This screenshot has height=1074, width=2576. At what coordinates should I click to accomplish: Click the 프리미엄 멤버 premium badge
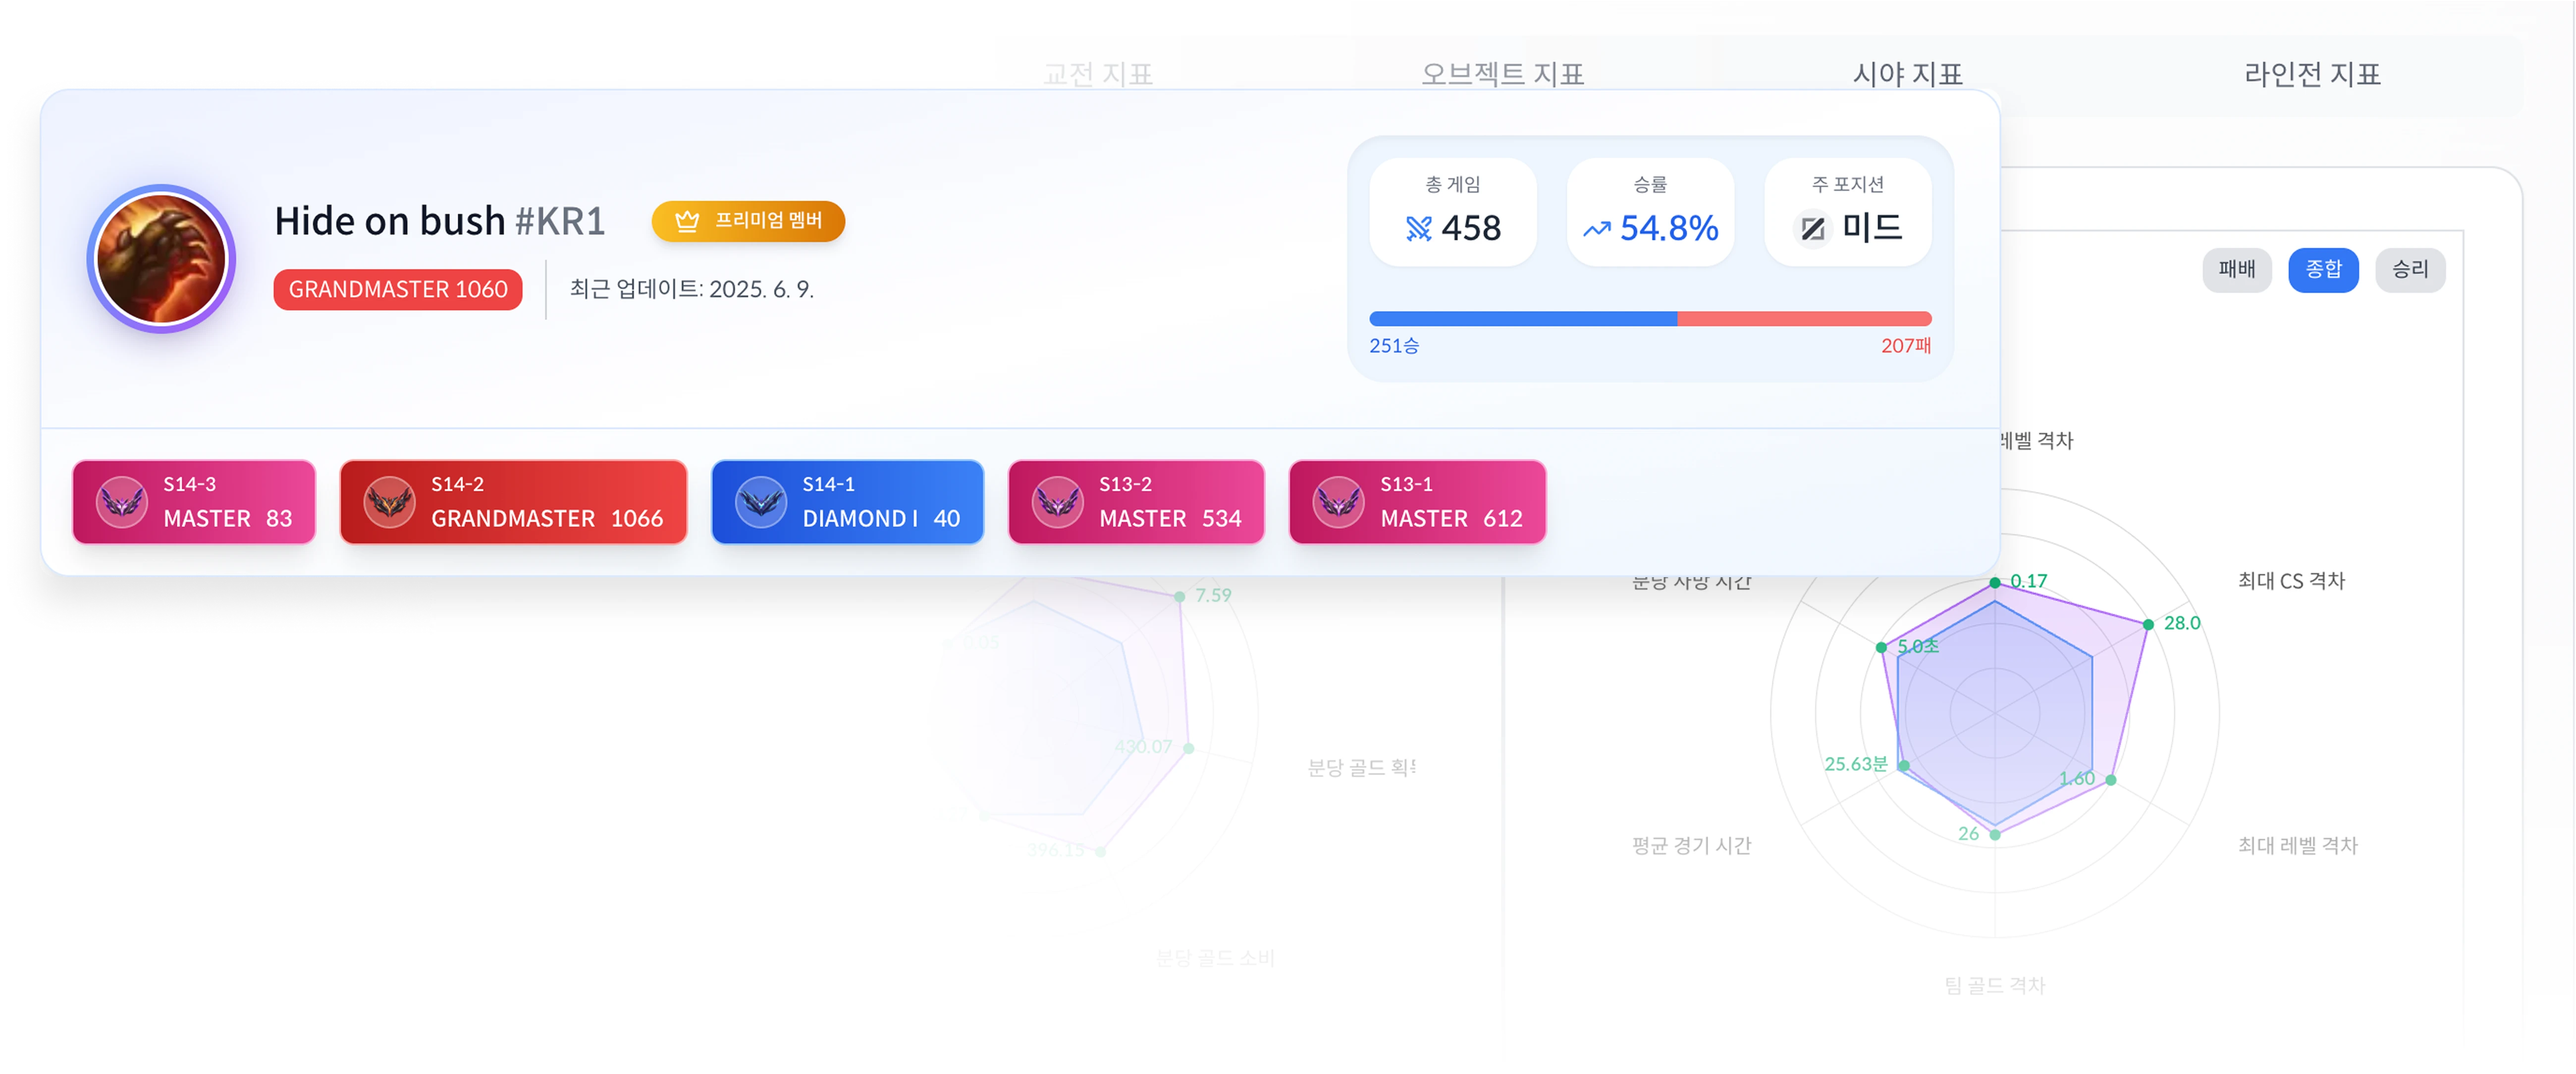pos(748,221)
